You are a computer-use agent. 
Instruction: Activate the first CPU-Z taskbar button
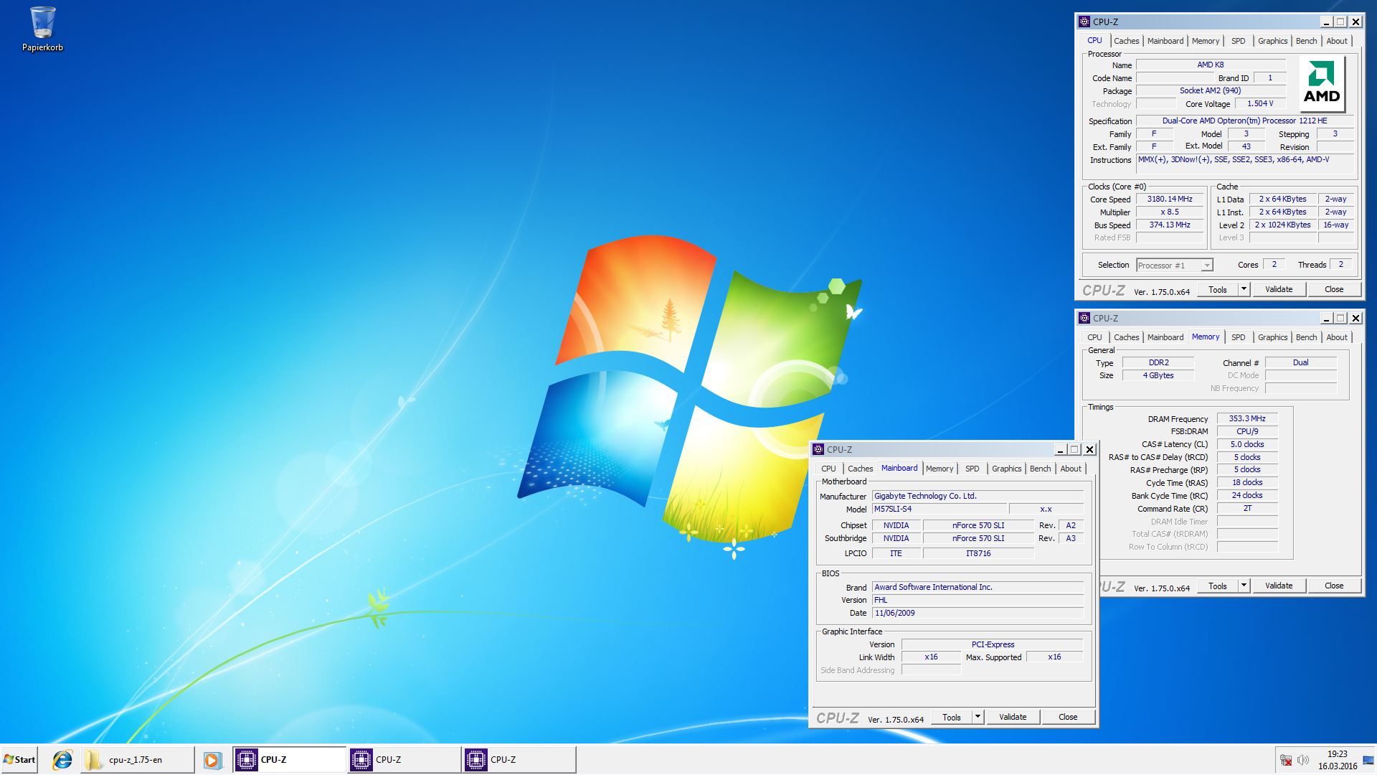[290, 759]
